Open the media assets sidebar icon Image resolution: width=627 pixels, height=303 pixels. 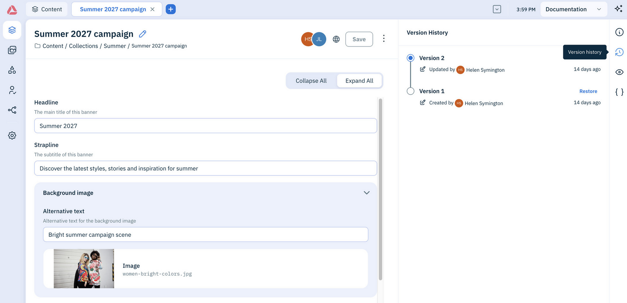pos(12,50)
